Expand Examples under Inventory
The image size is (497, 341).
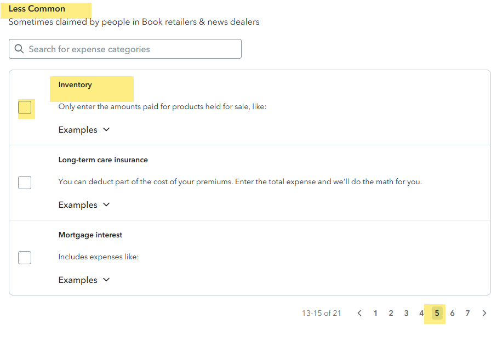point(84,130)
